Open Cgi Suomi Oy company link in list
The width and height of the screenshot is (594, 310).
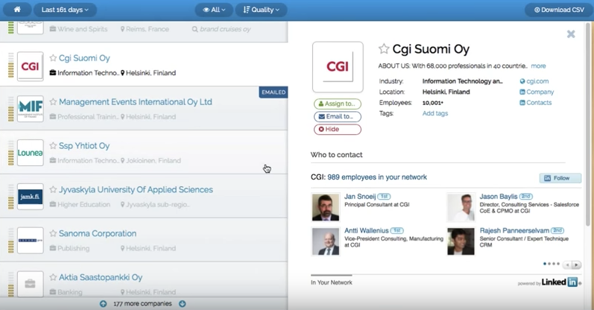point(84,58)
